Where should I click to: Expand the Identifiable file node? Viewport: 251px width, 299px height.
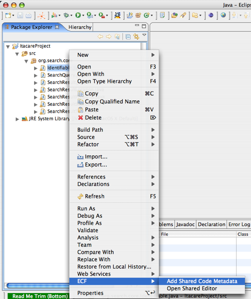click(x=35, y=68)
